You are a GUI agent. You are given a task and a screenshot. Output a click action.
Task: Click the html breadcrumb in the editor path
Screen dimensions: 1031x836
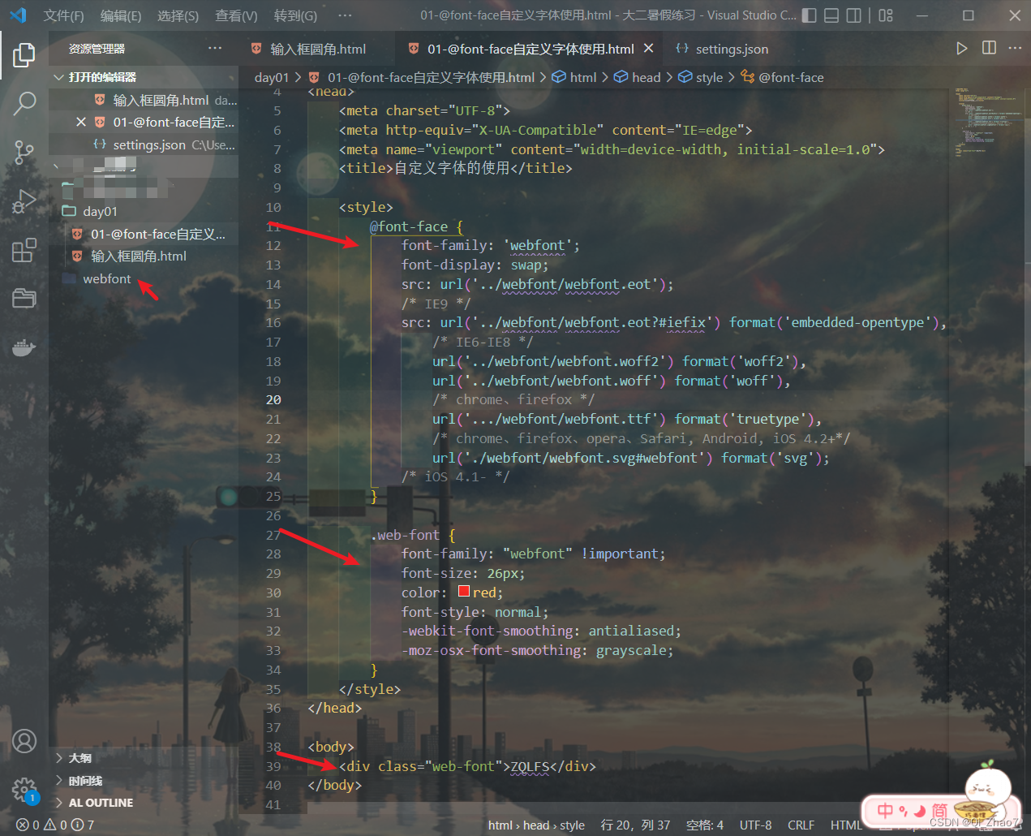click(x=574, y=77)
